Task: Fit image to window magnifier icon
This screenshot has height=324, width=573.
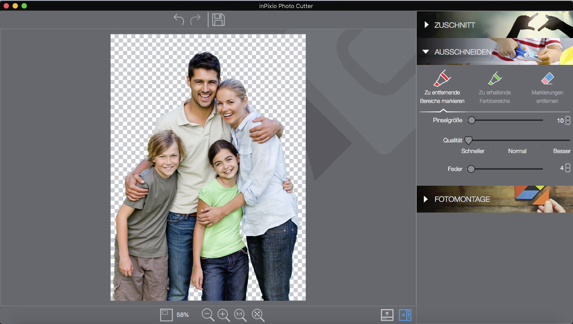Action: coord(258,315)
